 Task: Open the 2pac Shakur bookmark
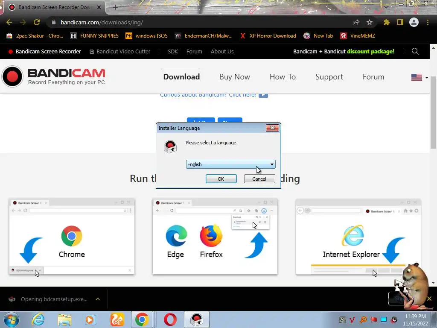[x=35, y=36]
